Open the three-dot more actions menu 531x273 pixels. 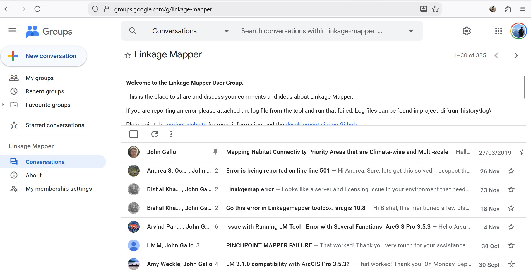171,134
